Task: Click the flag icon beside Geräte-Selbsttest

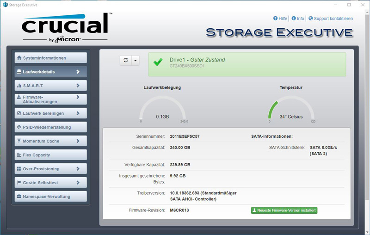Action: [x=19, y=182]
